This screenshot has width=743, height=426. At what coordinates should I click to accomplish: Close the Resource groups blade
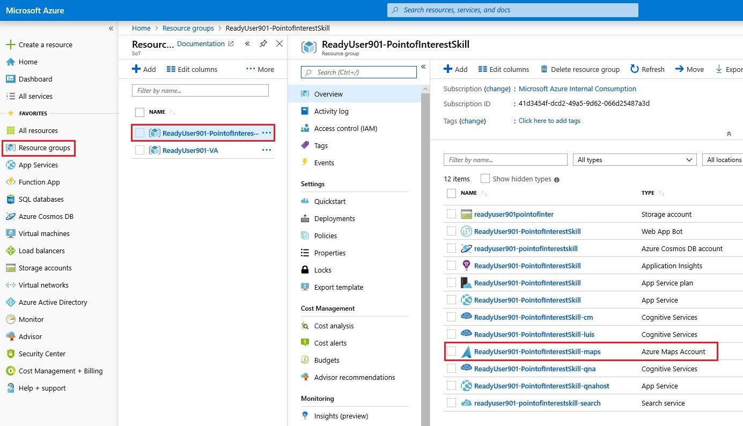tap(279, 44)
